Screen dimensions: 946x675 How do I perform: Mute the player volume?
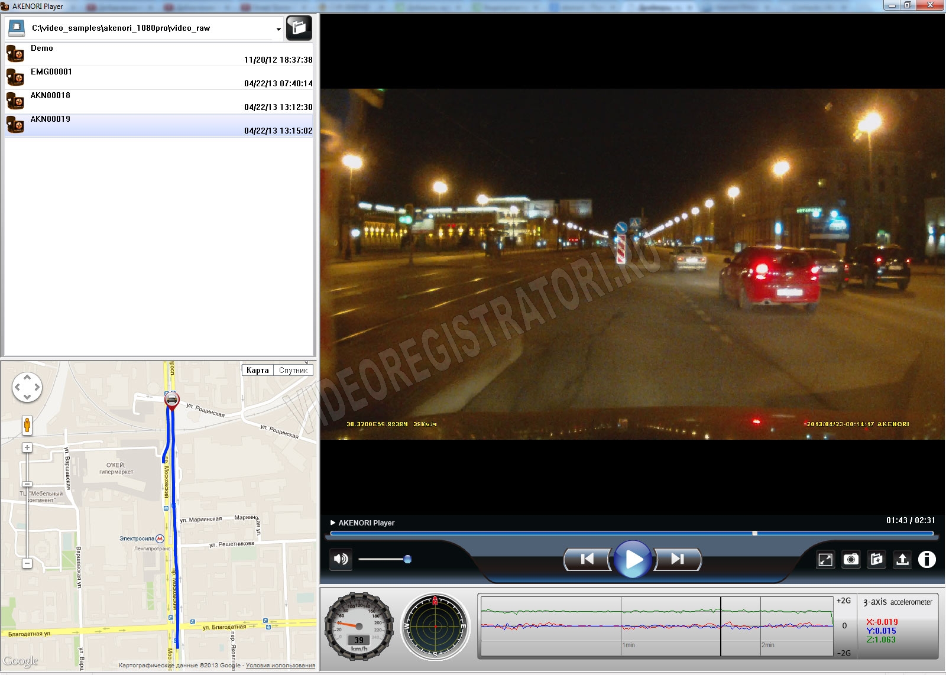click(x=341, y=559)
